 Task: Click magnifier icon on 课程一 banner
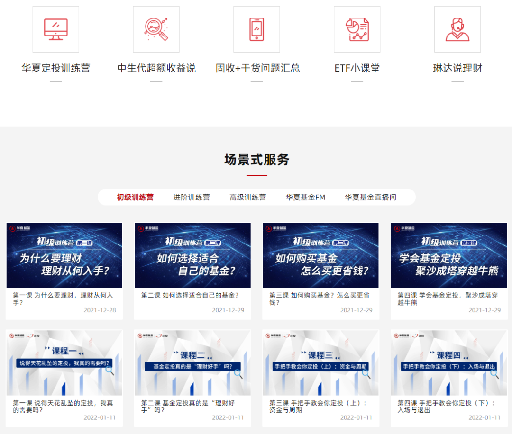(110, 370)
